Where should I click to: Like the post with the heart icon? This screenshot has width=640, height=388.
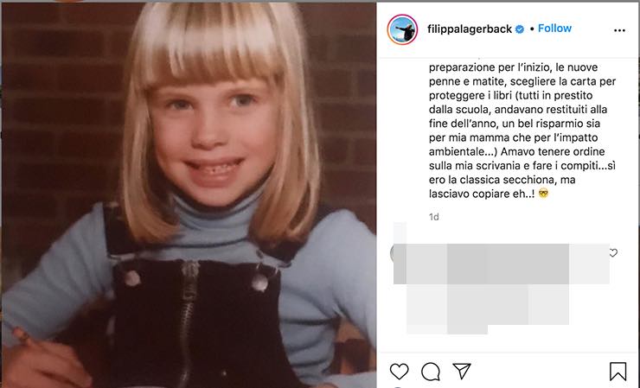(399, 372)
